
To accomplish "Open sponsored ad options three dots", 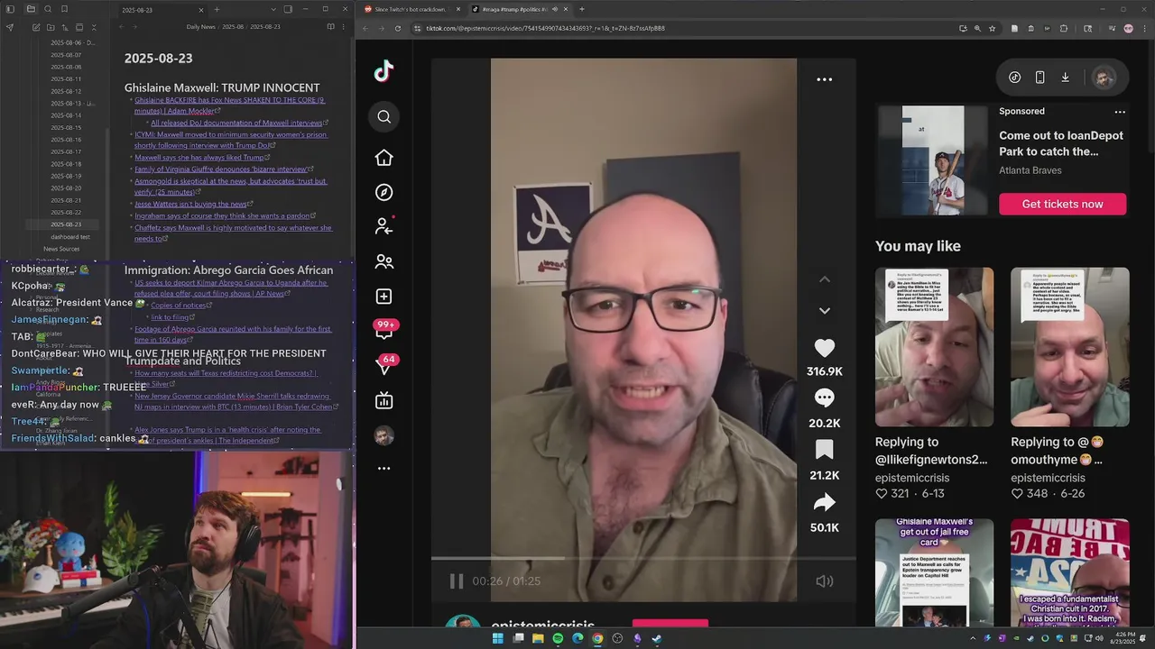I will pyautogui.click(x=1120, y=112).
